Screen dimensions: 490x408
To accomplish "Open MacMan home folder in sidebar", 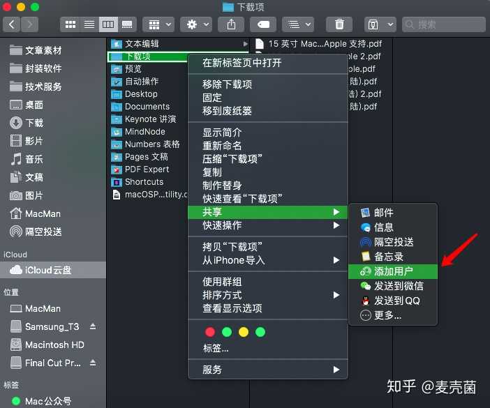I will tap(35, 214).
